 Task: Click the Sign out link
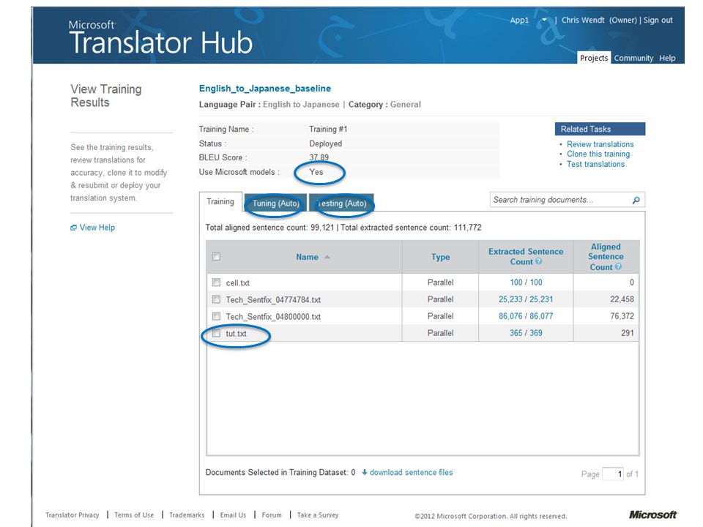coord(658,20)
